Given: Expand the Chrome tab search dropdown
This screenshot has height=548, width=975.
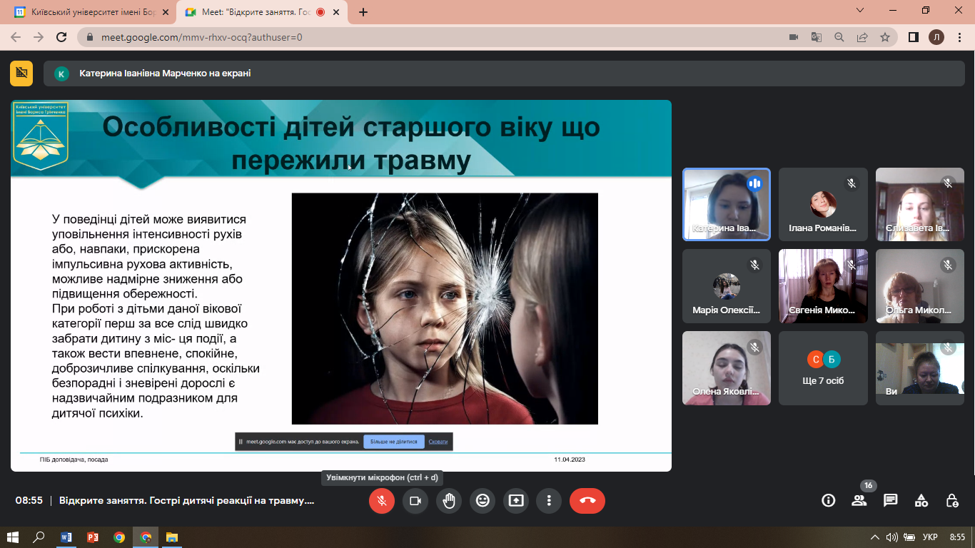Looking at the screenshot, I should (860, 11).
